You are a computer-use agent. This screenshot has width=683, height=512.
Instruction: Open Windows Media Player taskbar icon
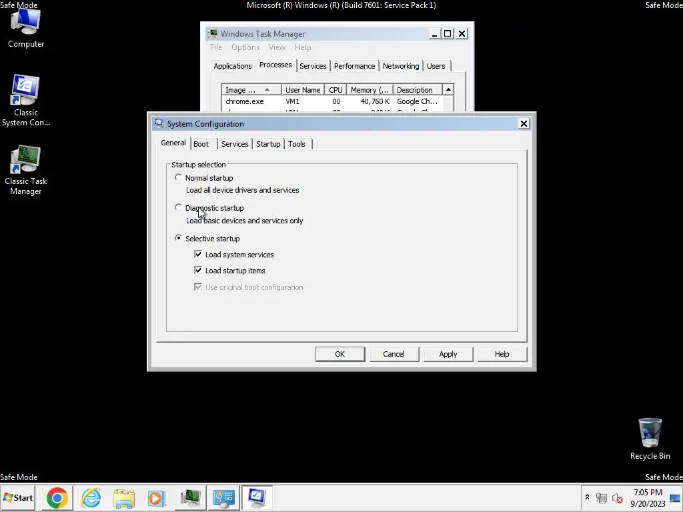156,497
